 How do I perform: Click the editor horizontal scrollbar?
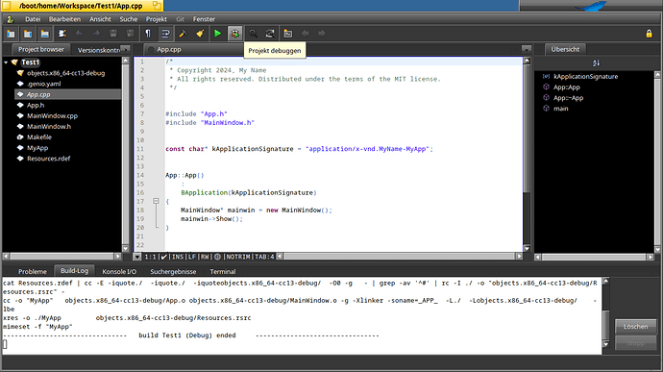400,257
